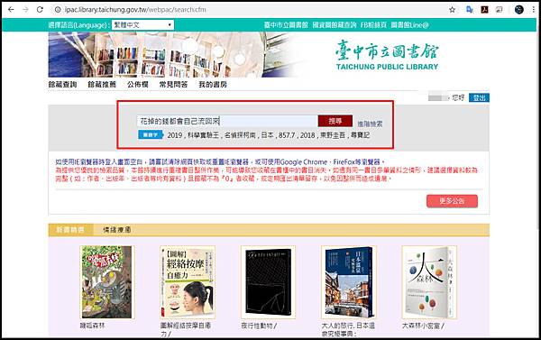Click the browser forward arrow
This screenshot has width=541, height=340.
click(25, 10)
